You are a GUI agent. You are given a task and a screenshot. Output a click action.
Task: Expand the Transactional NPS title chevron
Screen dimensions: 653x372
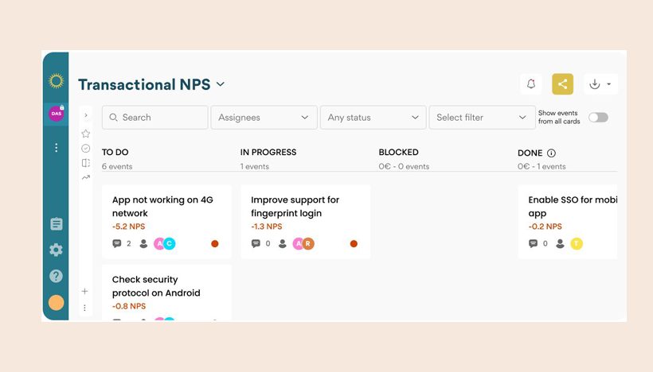coord(221,84)
